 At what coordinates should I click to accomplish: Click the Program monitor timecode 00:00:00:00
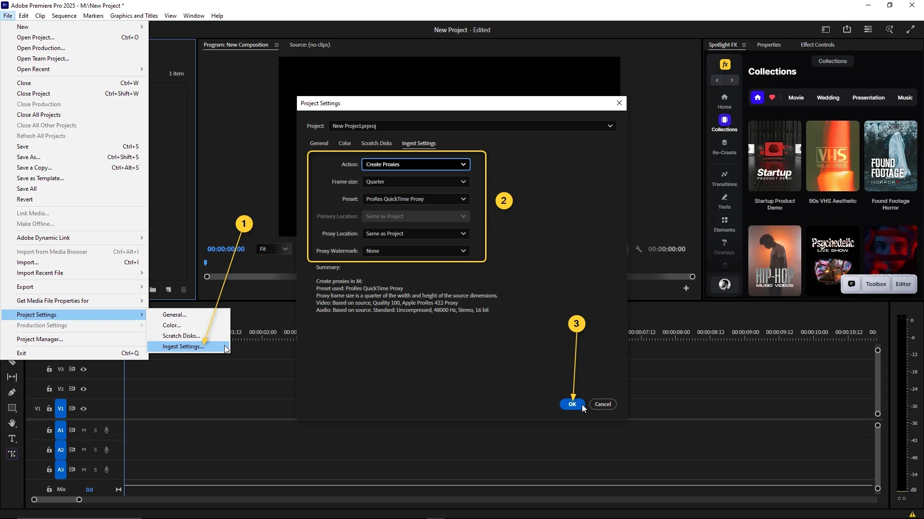(226, 249)
